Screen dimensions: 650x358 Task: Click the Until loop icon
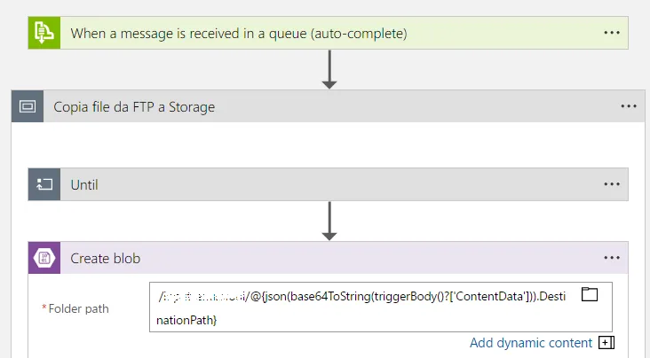[x=44, y=184]
